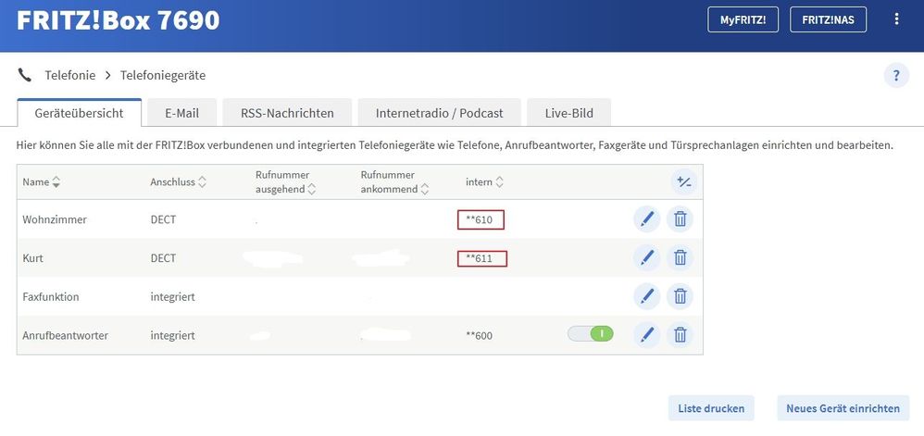Screen dimensions: 924x436
Task: Edit the Anrufbeantworter entry with pencil icon
Action: [646, 335]
